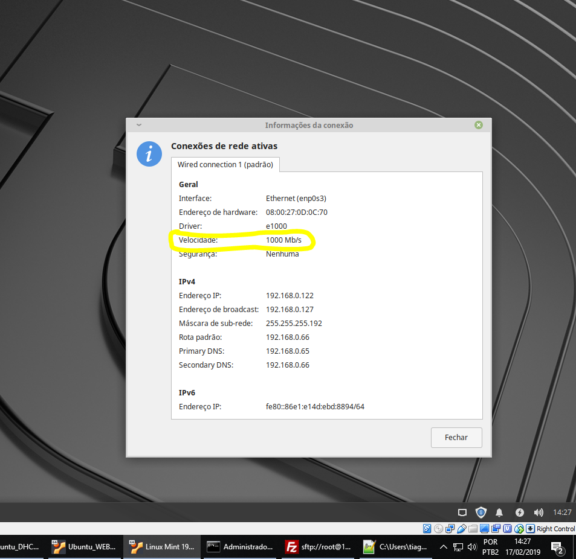
Task: Open the Mint notifications bell
Action: pos(499,513)
